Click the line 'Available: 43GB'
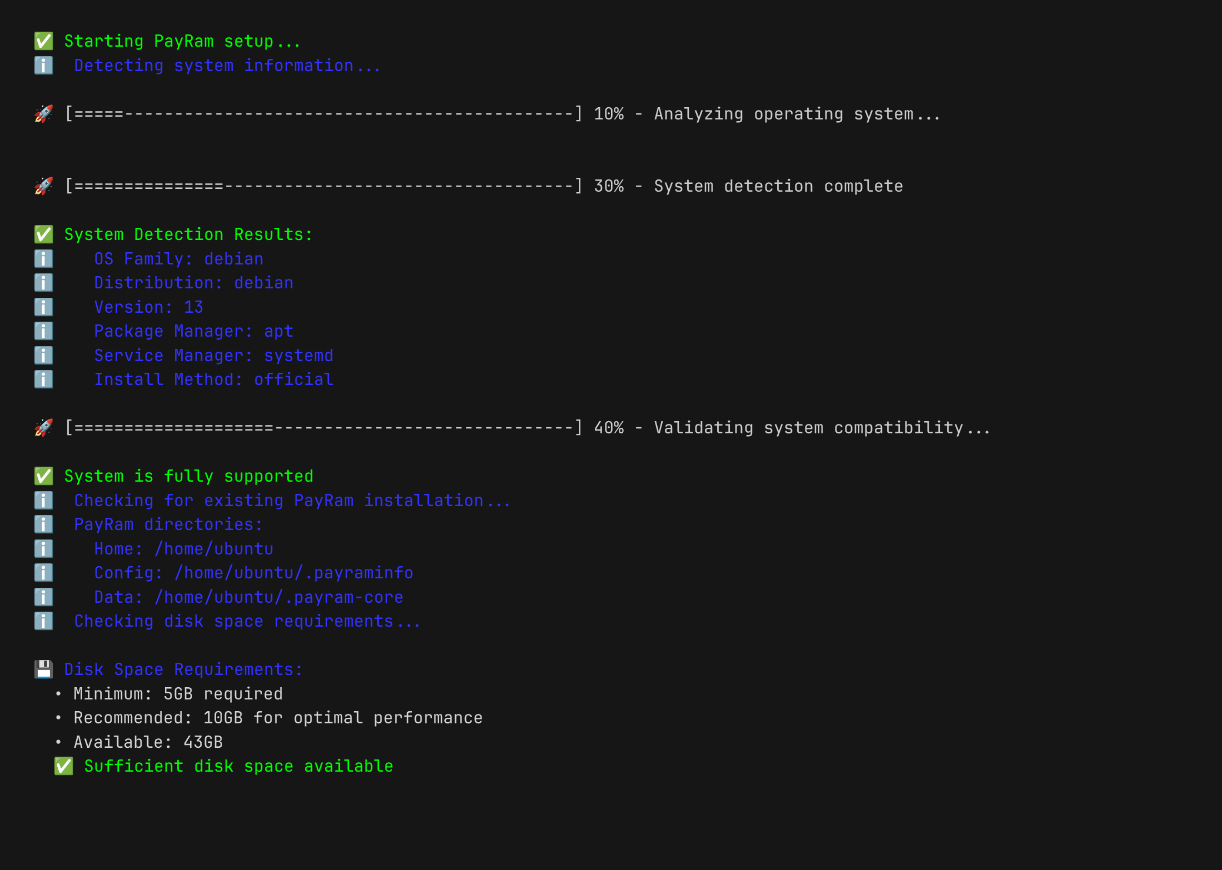This screenshot has height=870, width=1222. click(148, 742)
